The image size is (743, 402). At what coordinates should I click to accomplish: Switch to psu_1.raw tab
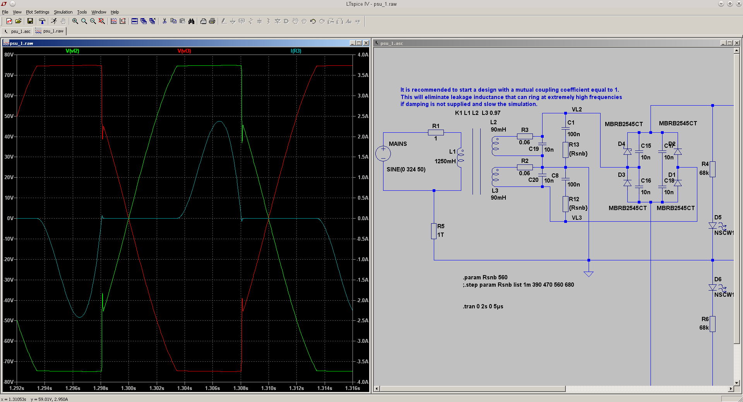(x=50, y=31)
